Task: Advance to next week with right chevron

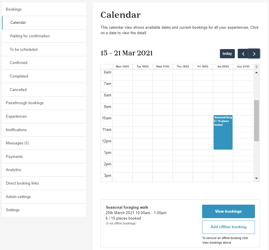Action: pos(254,54)
